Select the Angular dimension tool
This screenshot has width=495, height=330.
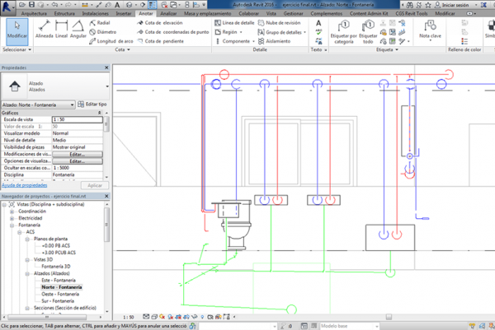pos(79,31)
